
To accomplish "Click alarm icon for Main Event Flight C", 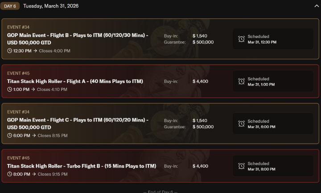I will click(x=241, y=124).
